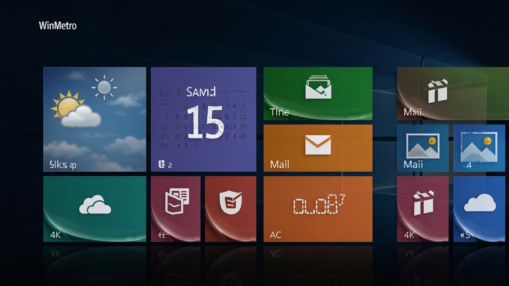This screenshot has height=286, width=509.
Task: Open the teal cloud tile labeled 4K
Action: point(94,209)
